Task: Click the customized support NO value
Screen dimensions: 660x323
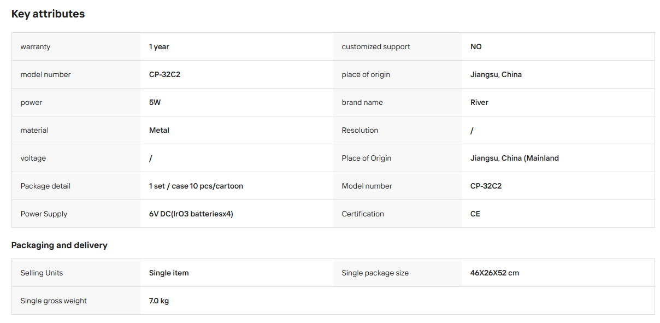Action: [x=476, y=46]
